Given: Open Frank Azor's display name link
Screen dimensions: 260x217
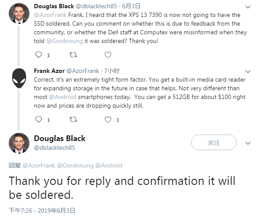Looking at the screenshot, I should [49, 71].
